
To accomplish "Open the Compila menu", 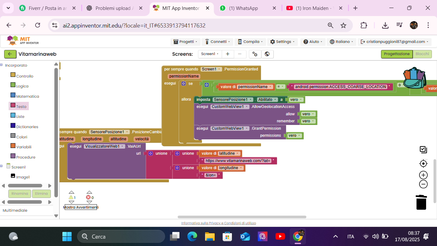I will click(x=251, y=42).
